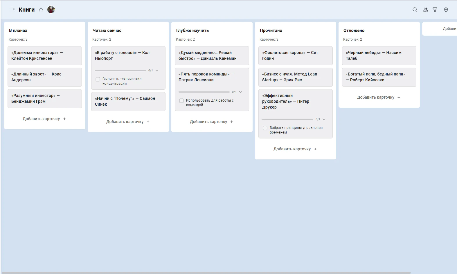Check 'Использовать для работы с командой' checkbox
The image size is (457, 274).
[181, 101]
